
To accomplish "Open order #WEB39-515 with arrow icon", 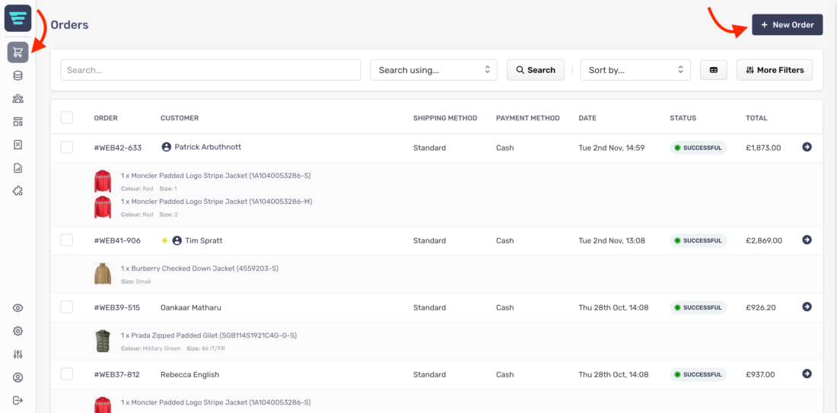I will (x=807, y=307).
